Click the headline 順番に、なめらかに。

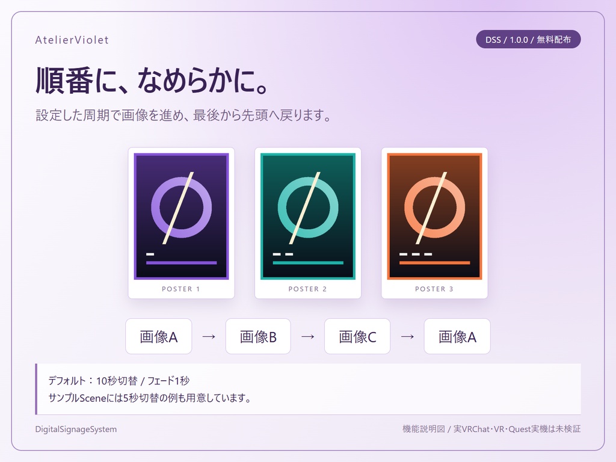pos(152,81)
